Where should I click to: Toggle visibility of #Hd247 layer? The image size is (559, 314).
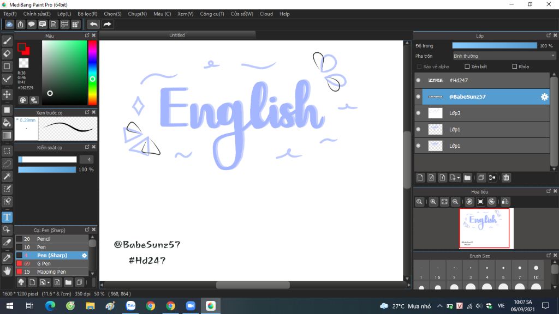pyautogui.click(x=418, y=81)
